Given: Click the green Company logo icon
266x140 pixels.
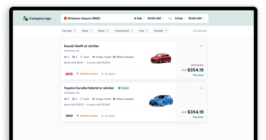Looking at the screenshot, I should (x=26, y=18).
